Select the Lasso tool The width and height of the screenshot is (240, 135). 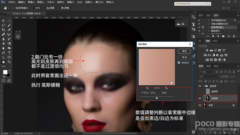click(3, 25)
